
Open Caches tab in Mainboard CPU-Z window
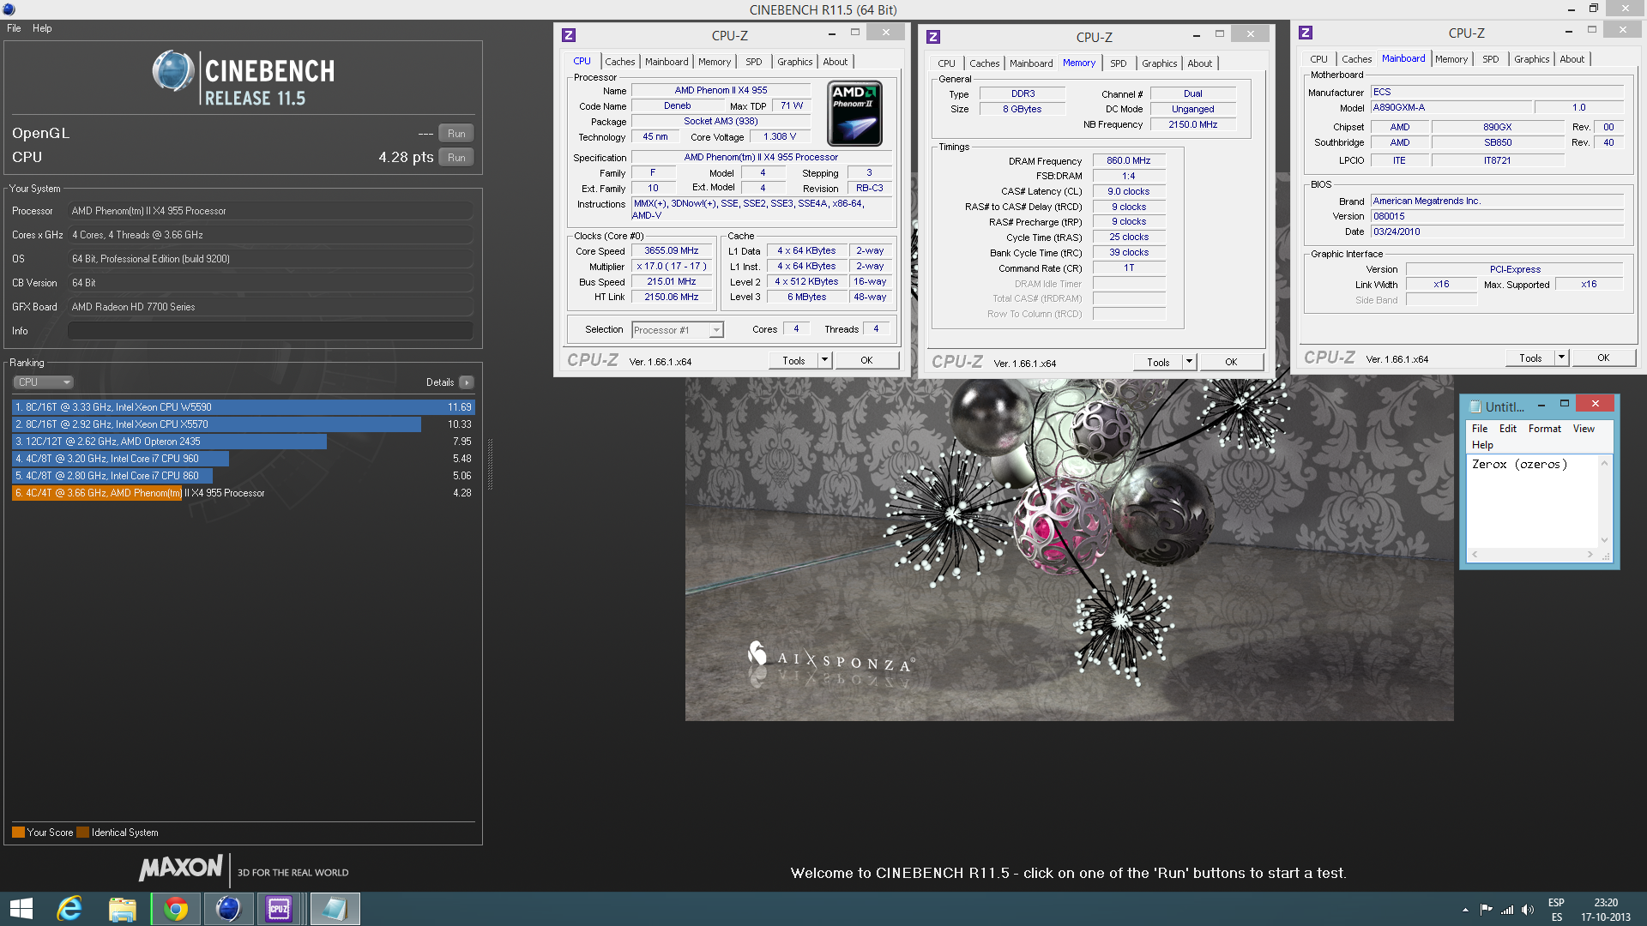1356,59
